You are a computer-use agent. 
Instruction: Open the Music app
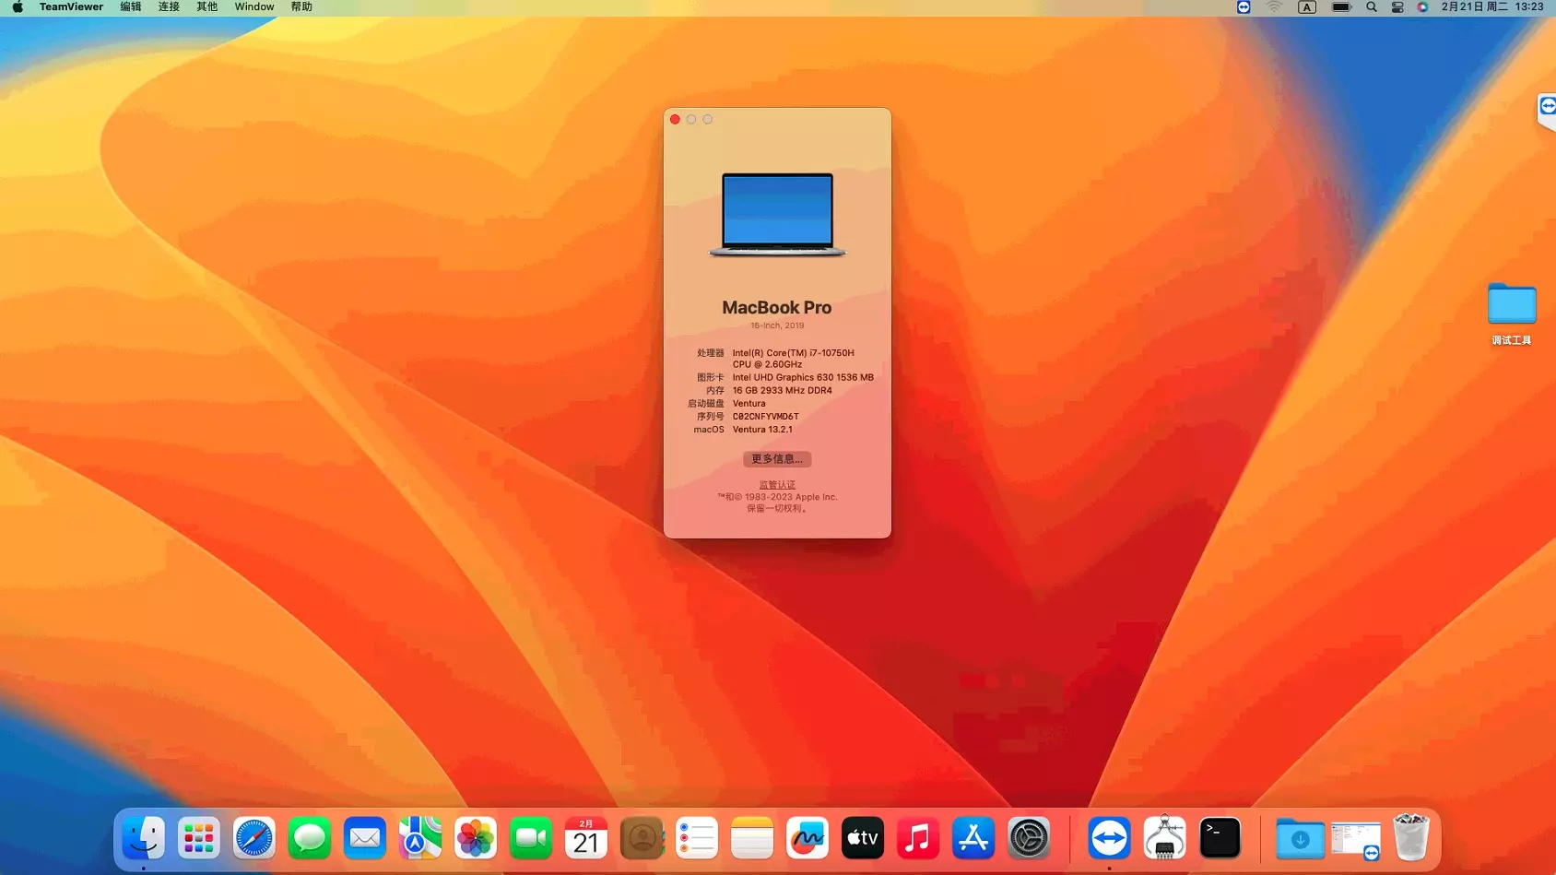(918, 838)
